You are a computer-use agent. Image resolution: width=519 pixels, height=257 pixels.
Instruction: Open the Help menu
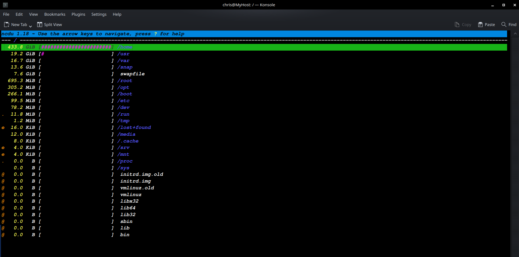tap(117, 14)
